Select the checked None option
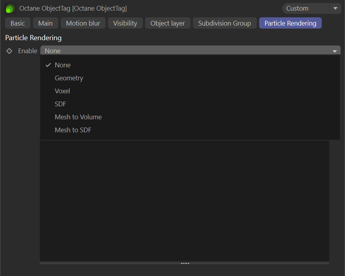 point(63,65)
